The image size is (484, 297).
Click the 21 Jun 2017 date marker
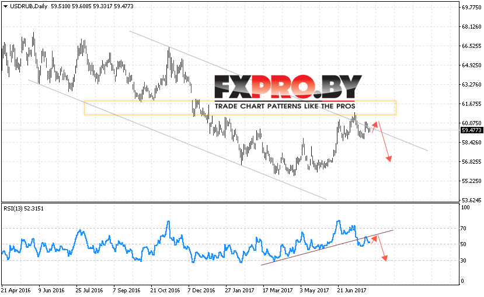pos(351,291)
